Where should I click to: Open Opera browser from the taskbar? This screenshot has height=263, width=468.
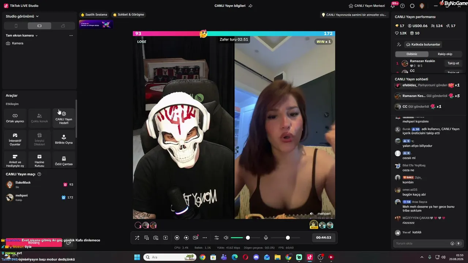245,257
